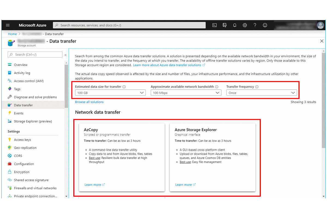
Task: Click the Shared access signature icon
Action: 10,180
